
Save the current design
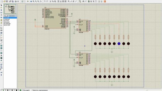7,1
